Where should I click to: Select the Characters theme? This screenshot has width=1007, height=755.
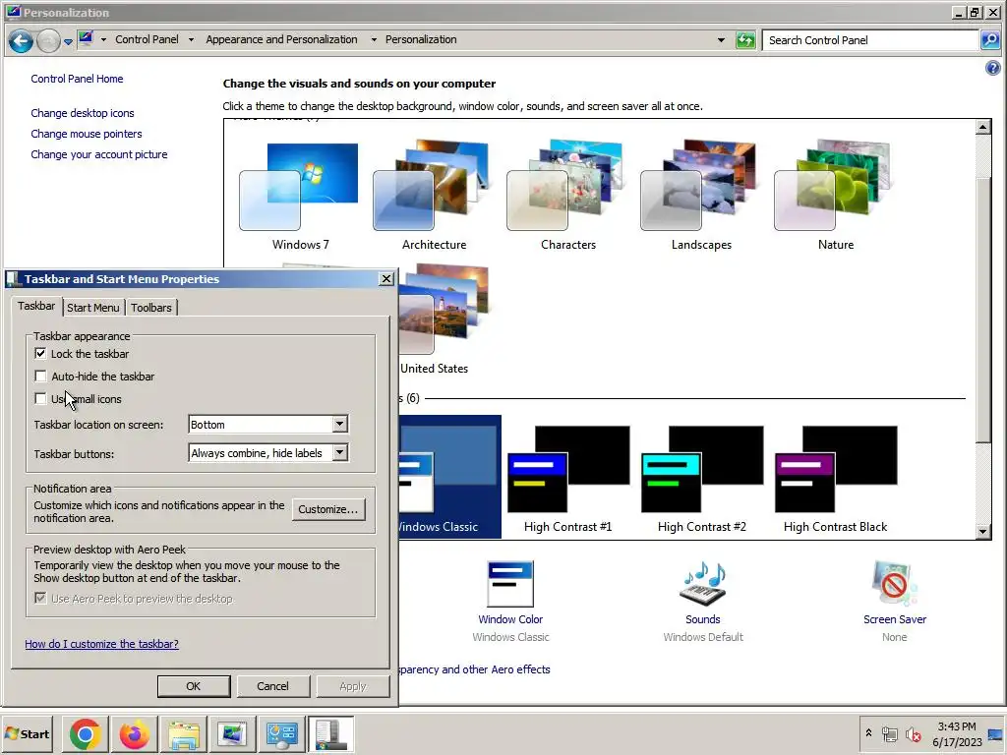(567, 196)
